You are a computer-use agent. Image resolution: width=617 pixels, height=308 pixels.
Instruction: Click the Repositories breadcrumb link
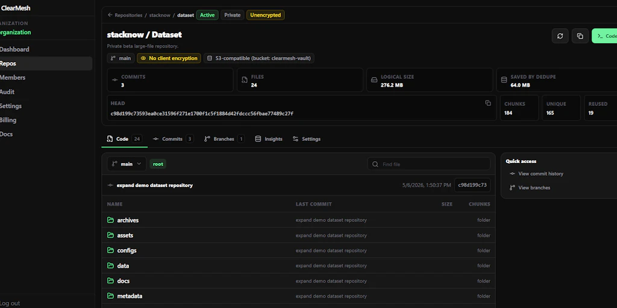[x=128, y=15]
